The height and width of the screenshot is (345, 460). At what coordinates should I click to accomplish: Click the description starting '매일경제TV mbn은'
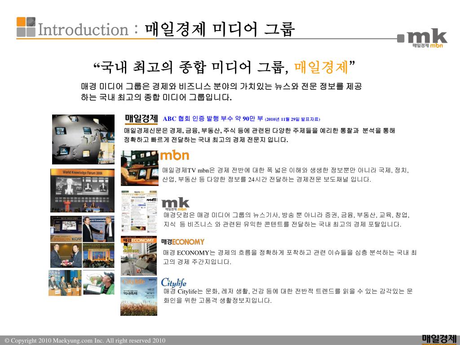[285, 175]
